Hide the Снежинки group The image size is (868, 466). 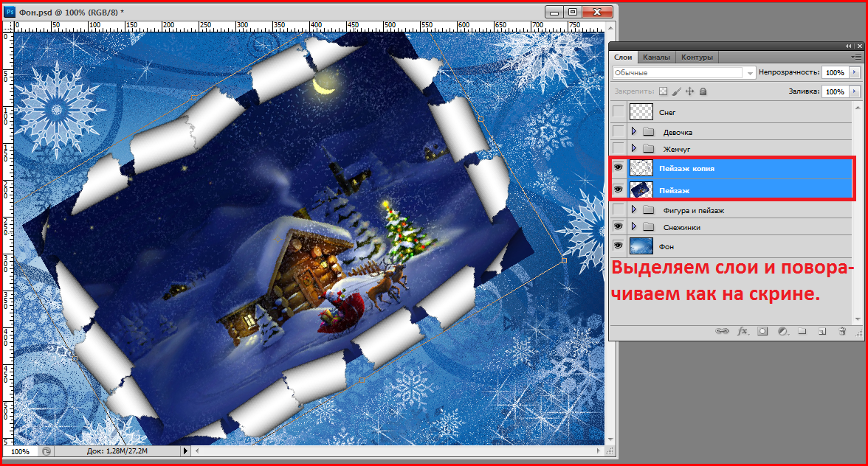click(x=619, y=226)
